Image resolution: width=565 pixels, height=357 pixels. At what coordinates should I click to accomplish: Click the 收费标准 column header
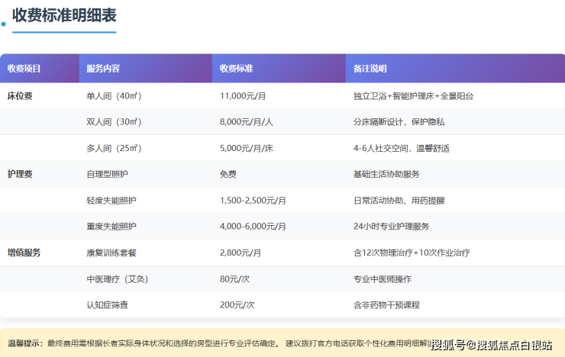pyautogui.click(x=236, y=69)
